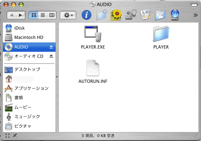Open the sunflower image application icon
The width and height of the screenshot is (201, 141).
click(116, 15)
